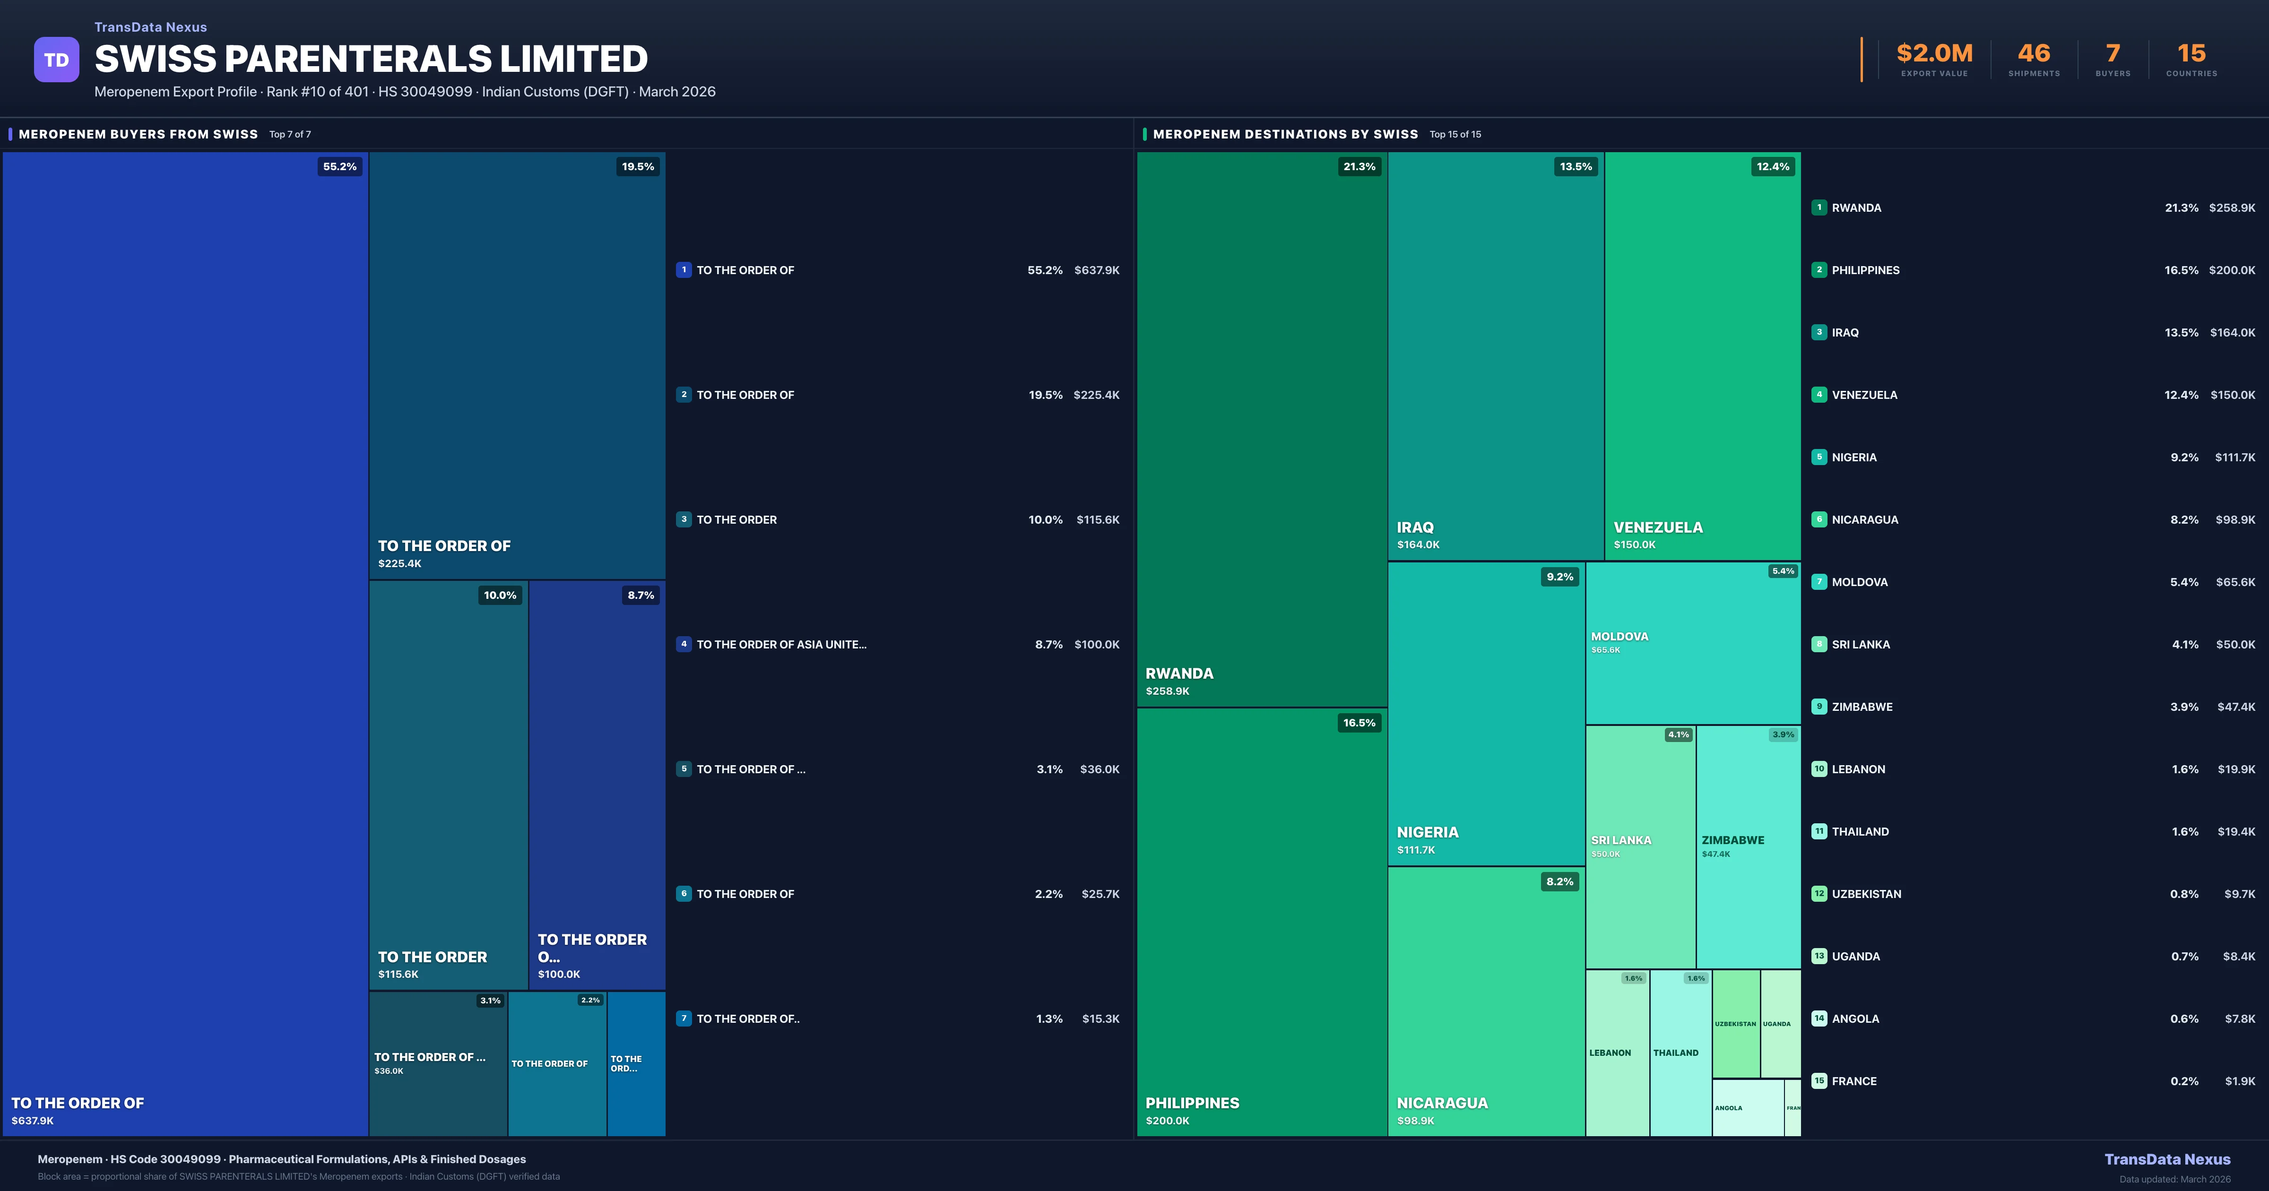Image resolution: width=2269 pixels, height=1191 pixels.
Task: Click rank 7 buyer badge in legend
Action: click(x=684, y=1018)
